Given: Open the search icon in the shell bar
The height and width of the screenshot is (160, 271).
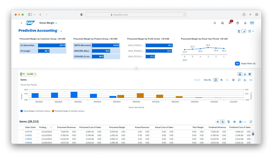Looking at the screenshot, I should pos(215,23).
